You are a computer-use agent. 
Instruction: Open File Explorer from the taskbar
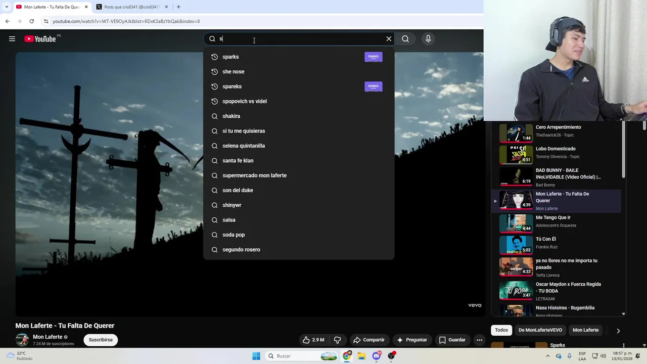tap(361, 356)
